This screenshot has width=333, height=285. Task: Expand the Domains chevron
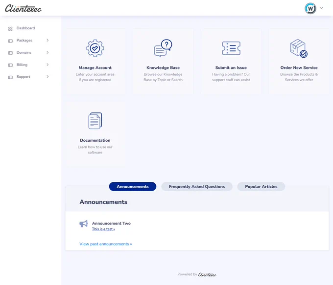(48, 52)
